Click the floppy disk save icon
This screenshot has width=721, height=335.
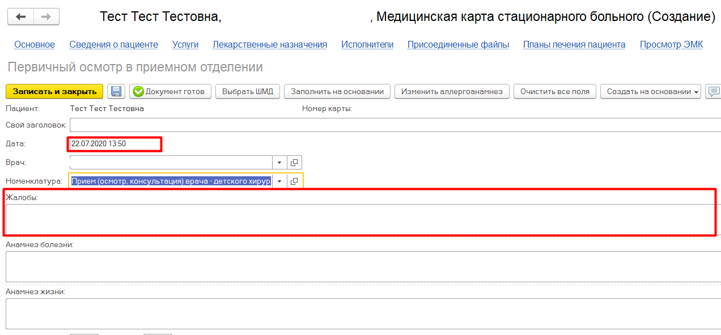click(116, 92)
